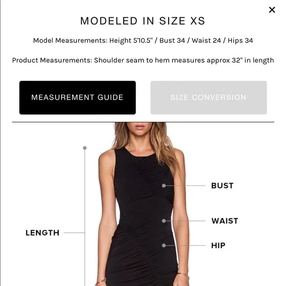This screenshot has height=286, width=286.
Task: Click the line connecting to HIP label
Action: point(186,246)
